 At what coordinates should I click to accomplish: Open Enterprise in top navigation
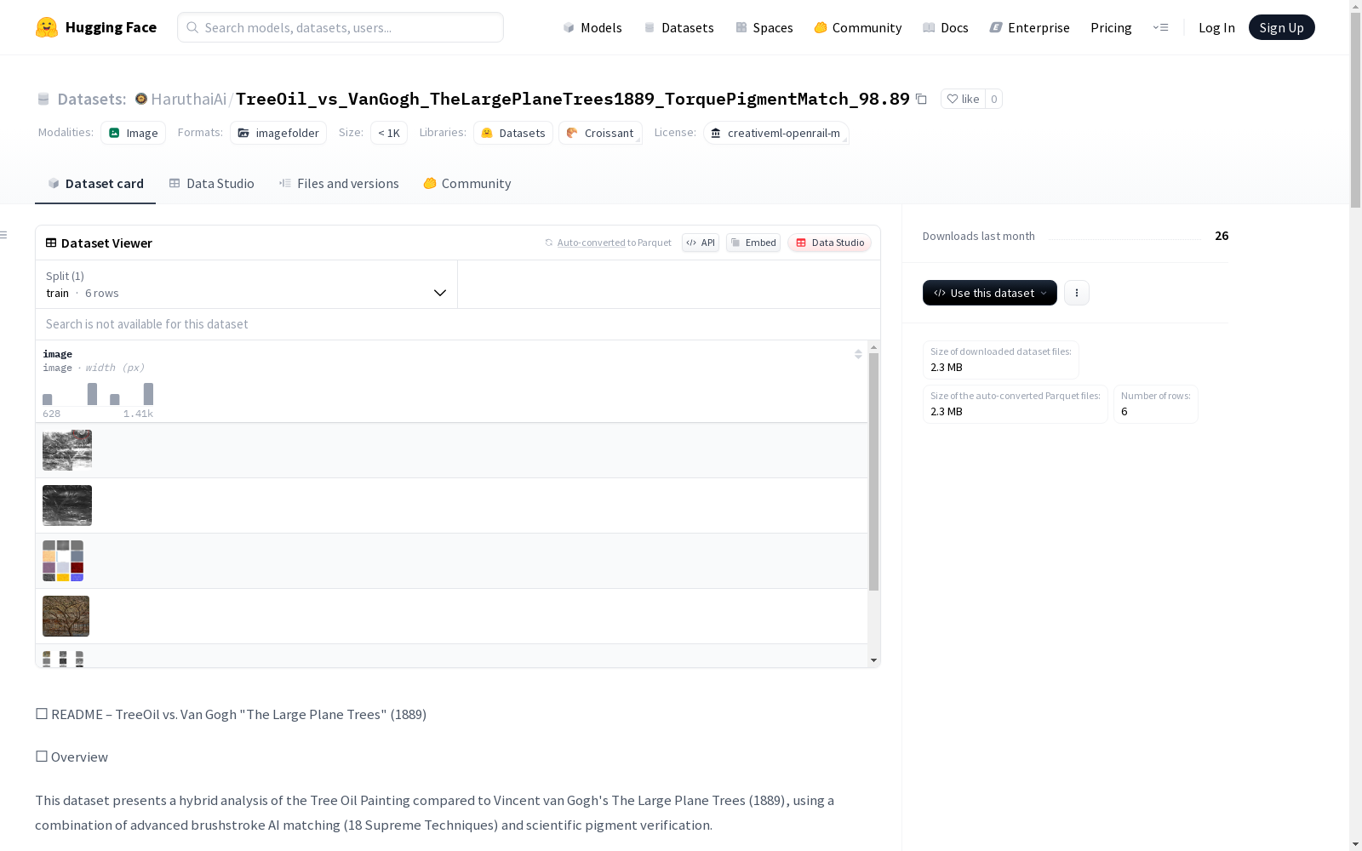1030,27
